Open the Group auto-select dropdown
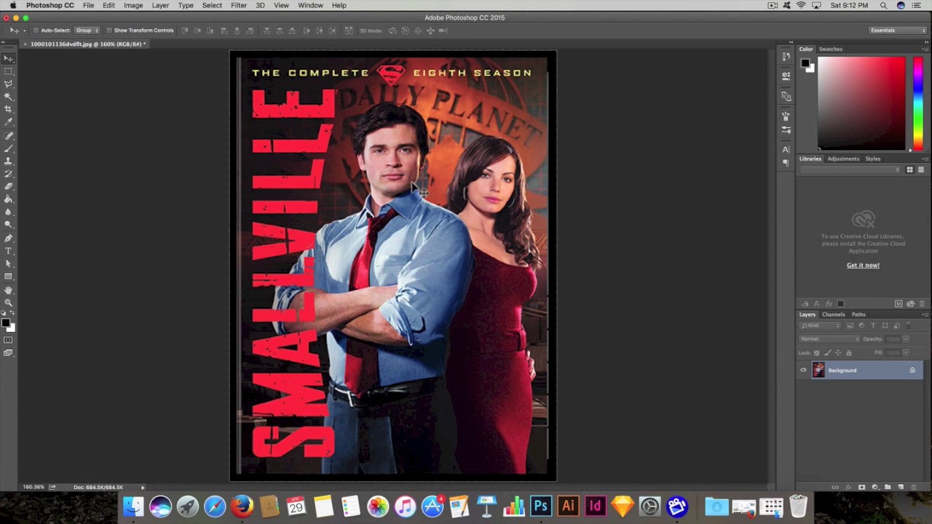Screen dimensions: 932x524 87,31
